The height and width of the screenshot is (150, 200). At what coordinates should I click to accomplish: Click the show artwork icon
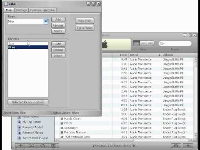53,145
